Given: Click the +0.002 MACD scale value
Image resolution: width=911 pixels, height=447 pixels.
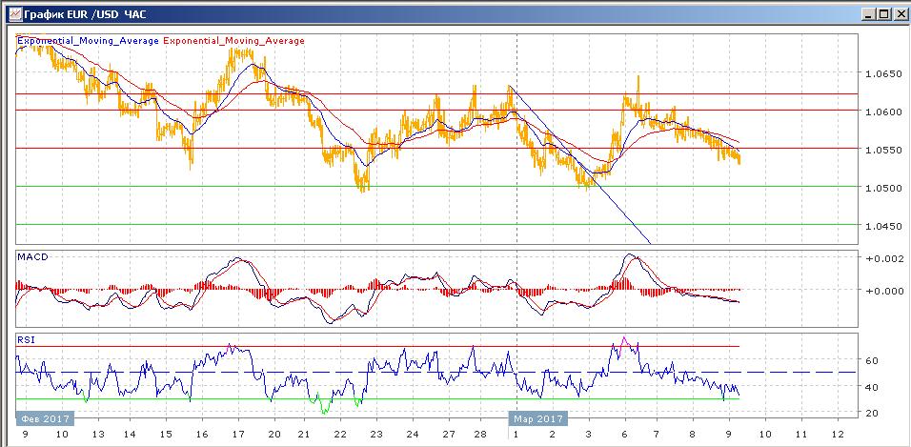Looking at the screenshot, I should 873,259.
